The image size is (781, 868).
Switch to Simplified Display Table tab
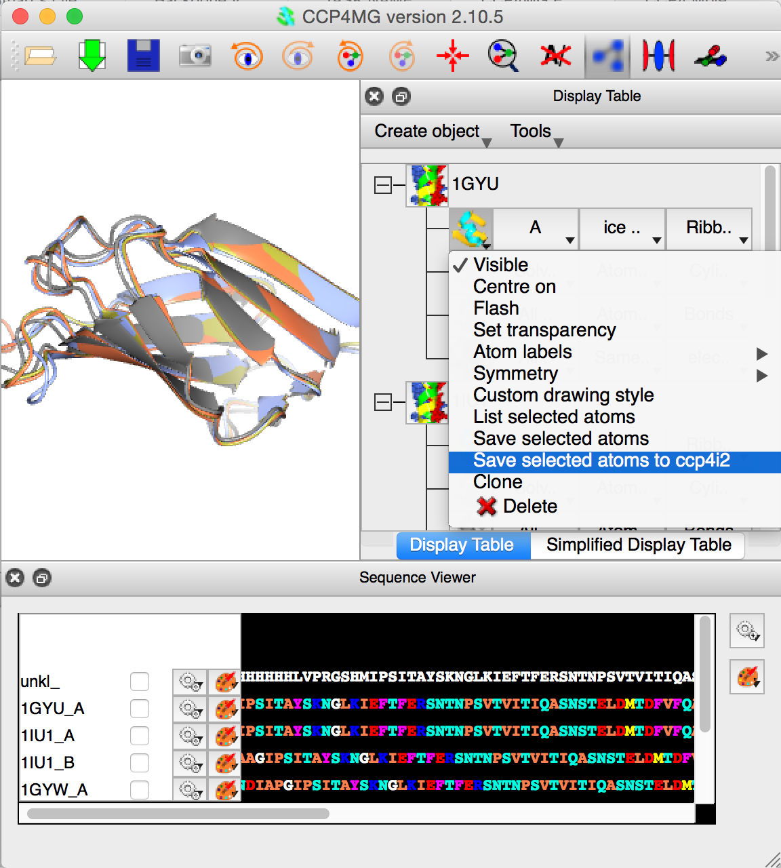[x=638, y=545]
